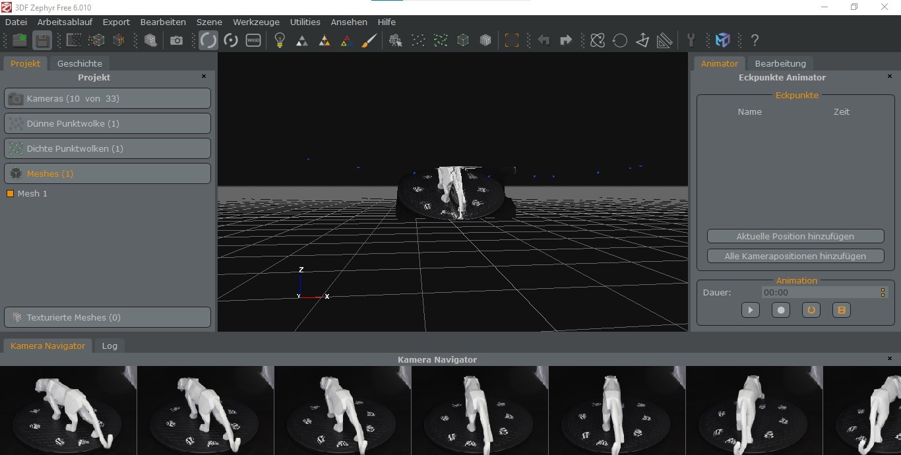Click the Alle Kamerapositionen hinzufügen button
The image size is (901, 455).
click(795, 256)
